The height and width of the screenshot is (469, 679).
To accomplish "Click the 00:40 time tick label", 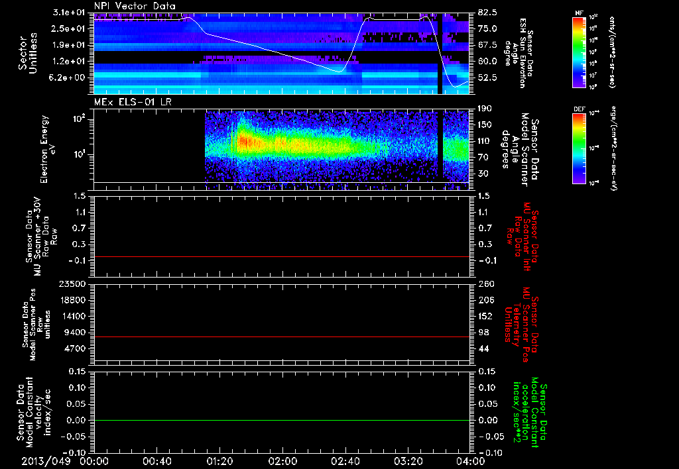I will (156, 461).
